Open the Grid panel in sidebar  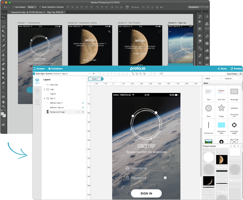[37, 91]
